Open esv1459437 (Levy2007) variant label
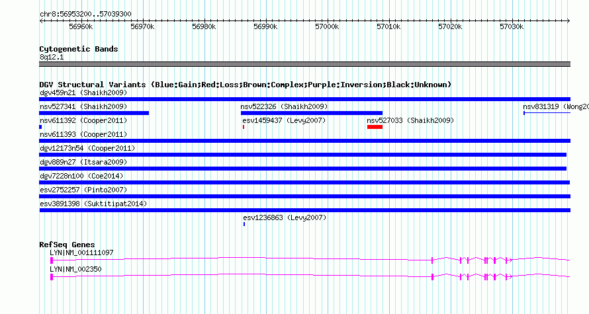The height and width of the screenshot is (314, 589). [x=284, y=120]
